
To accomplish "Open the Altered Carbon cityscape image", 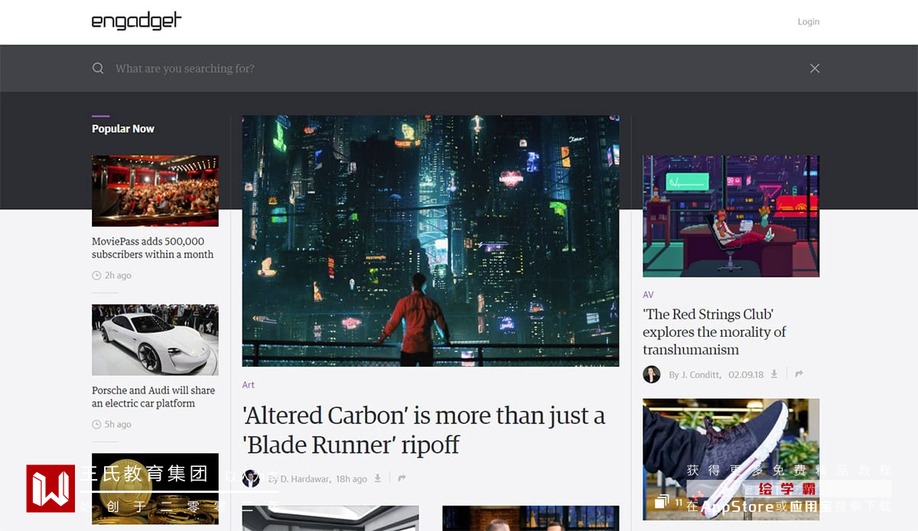I will click(x=431, y=241).
